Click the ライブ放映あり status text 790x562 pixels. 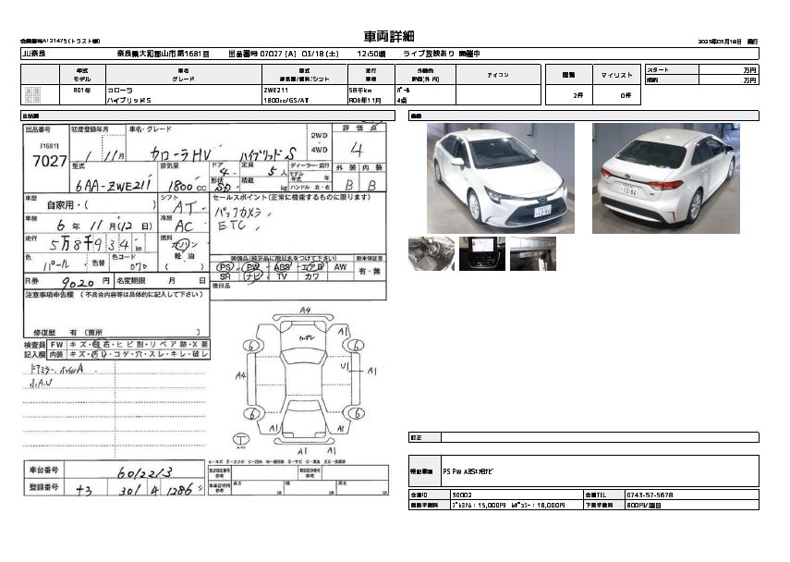(428, 54)
